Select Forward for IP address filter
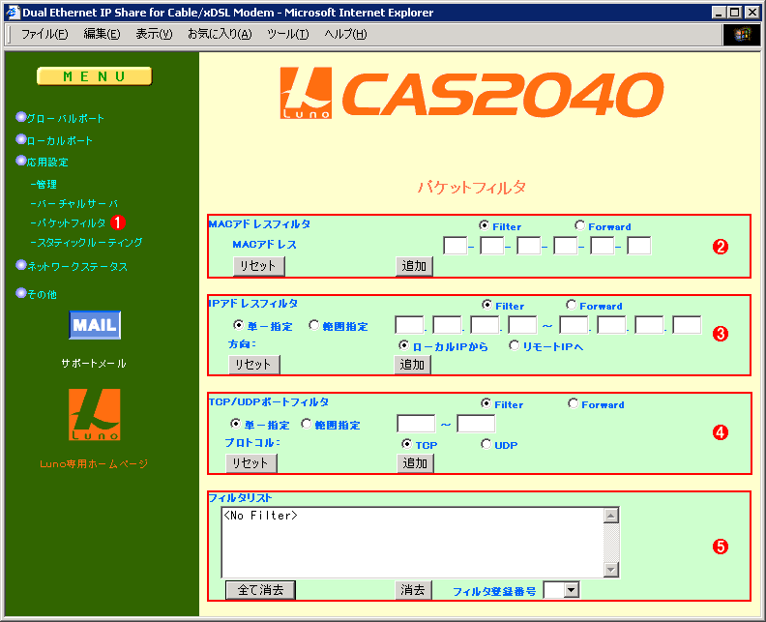The height and width of the screenshot is (622, 766). pyautogui.click(x=571, y=305)
